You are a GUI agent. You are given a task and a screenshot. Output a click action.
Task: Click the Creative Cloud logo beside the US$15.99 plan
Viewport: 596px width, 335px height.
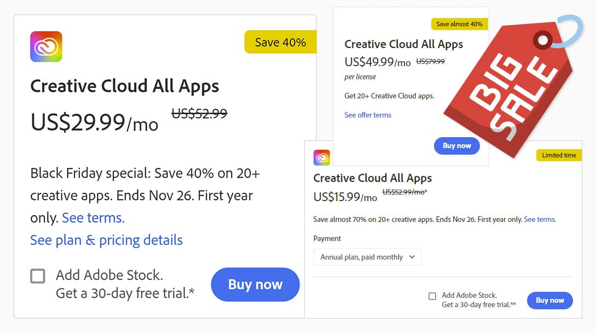(x=322, y=157)
